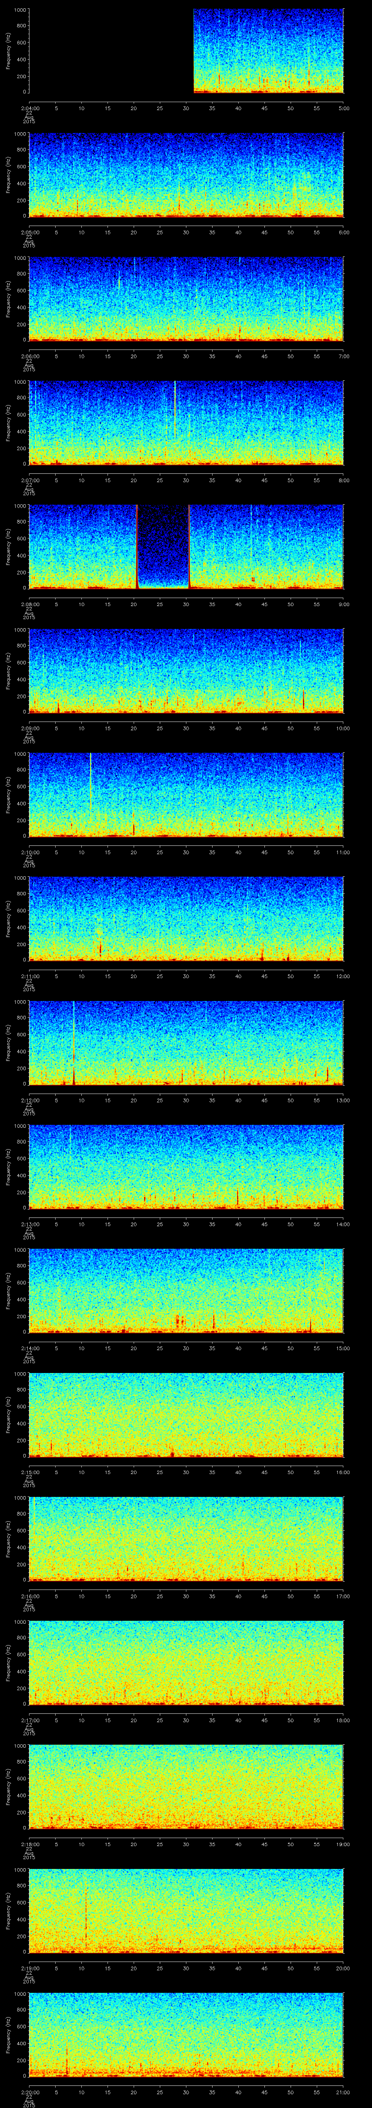Screen dimensions: 372x2108
Task: Click the 12:00 end-of-row time label
Action: 343,976
